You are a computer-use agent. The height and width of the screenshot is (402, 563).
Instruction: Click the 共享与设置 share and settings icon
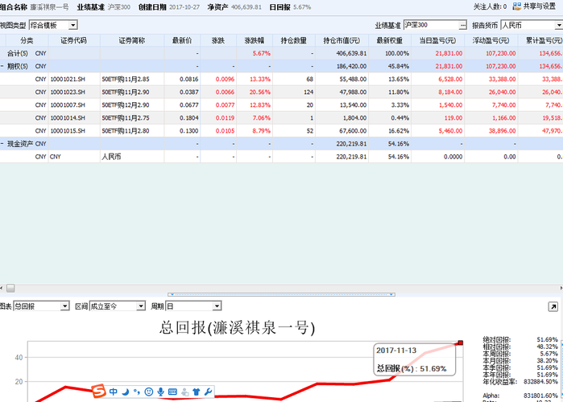pyautogui.click(x=516, y=6)
